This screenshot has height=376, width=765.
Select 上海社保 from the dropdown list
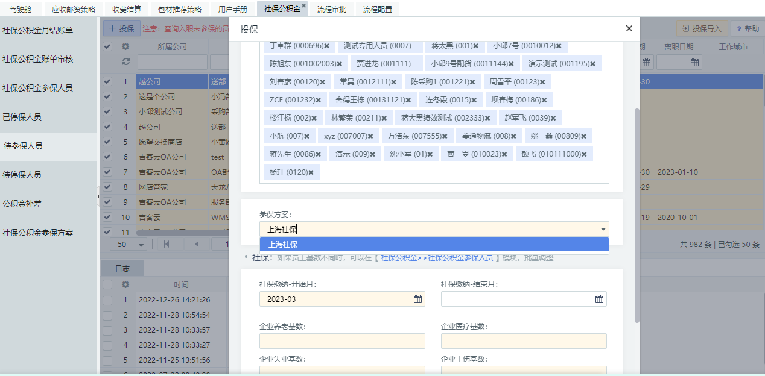pos(434,245)
